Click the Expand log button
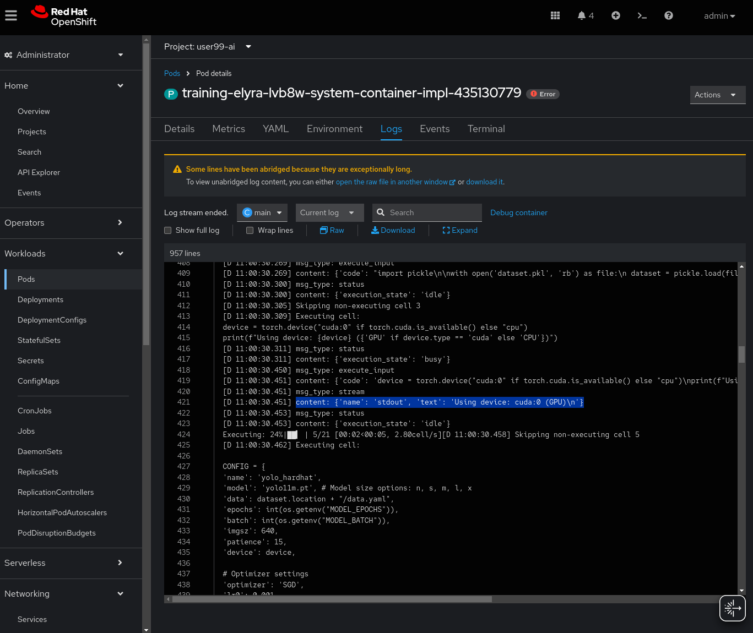Viewport: 753px width, 633px height. click(460, 231)
